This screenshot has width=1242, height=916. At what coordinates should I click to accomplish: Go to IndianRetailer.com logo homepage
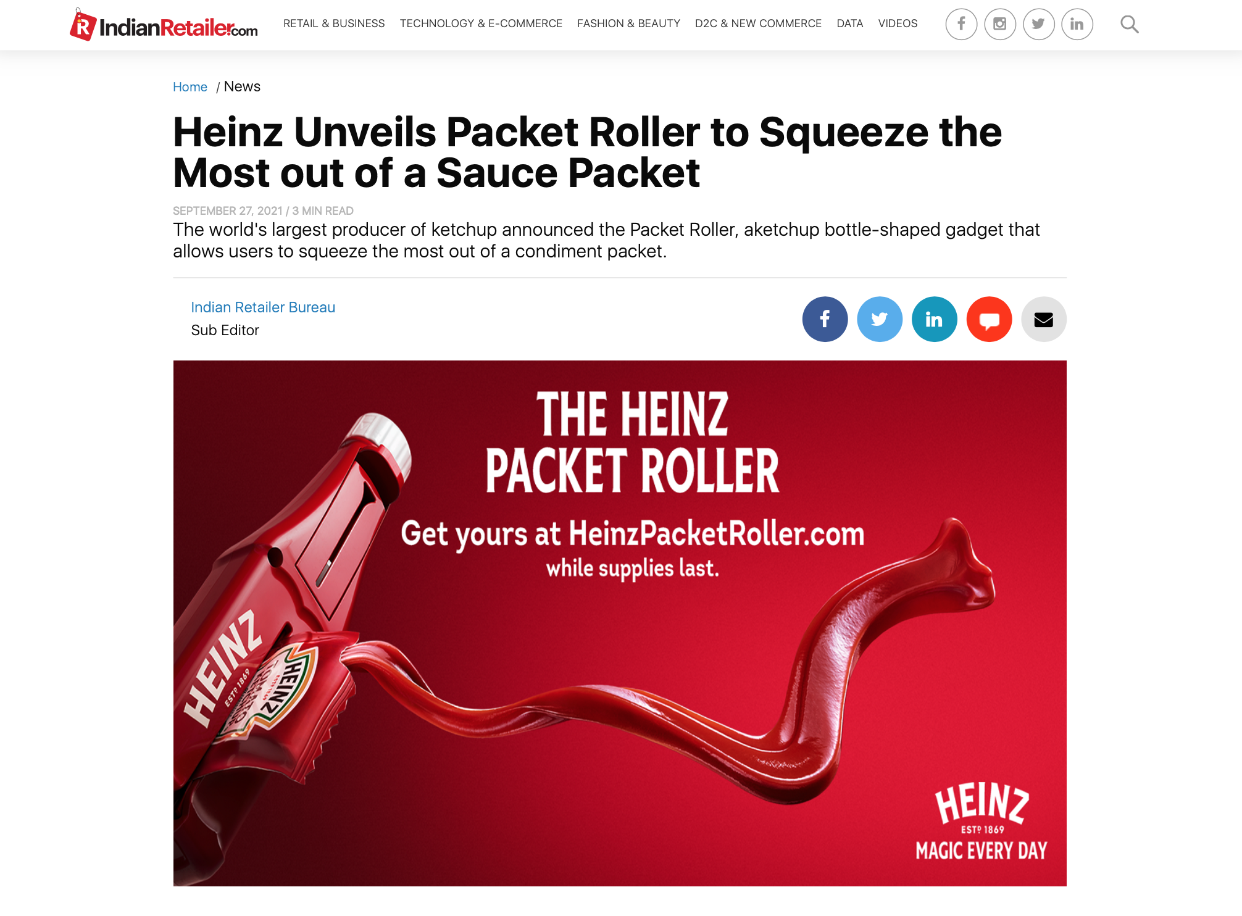164,25
